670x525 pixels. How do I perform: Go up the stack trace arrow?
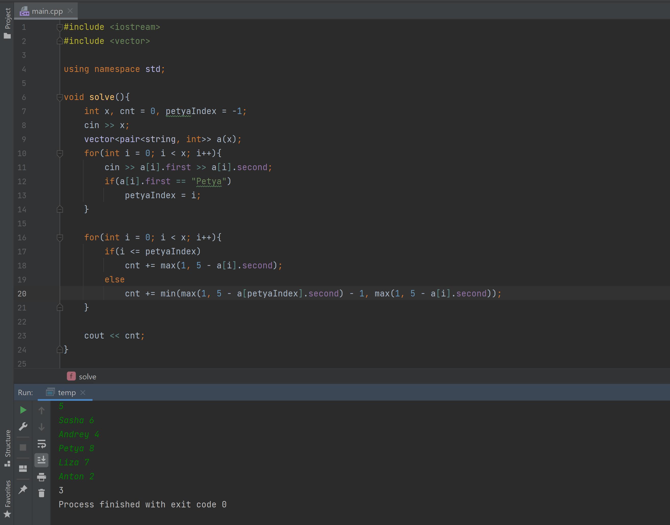point(42,410)
